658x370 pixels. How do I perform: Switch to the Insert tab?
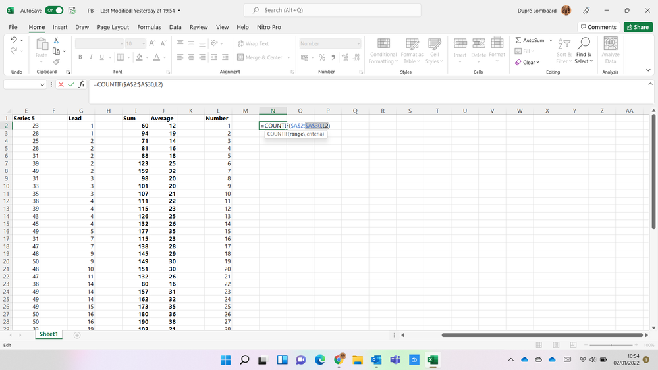(x=60, y=27)
